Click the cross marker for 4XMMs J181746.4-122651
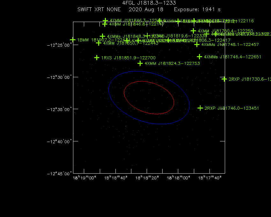Viewport: 271px width, 217px height. point(200,56)
